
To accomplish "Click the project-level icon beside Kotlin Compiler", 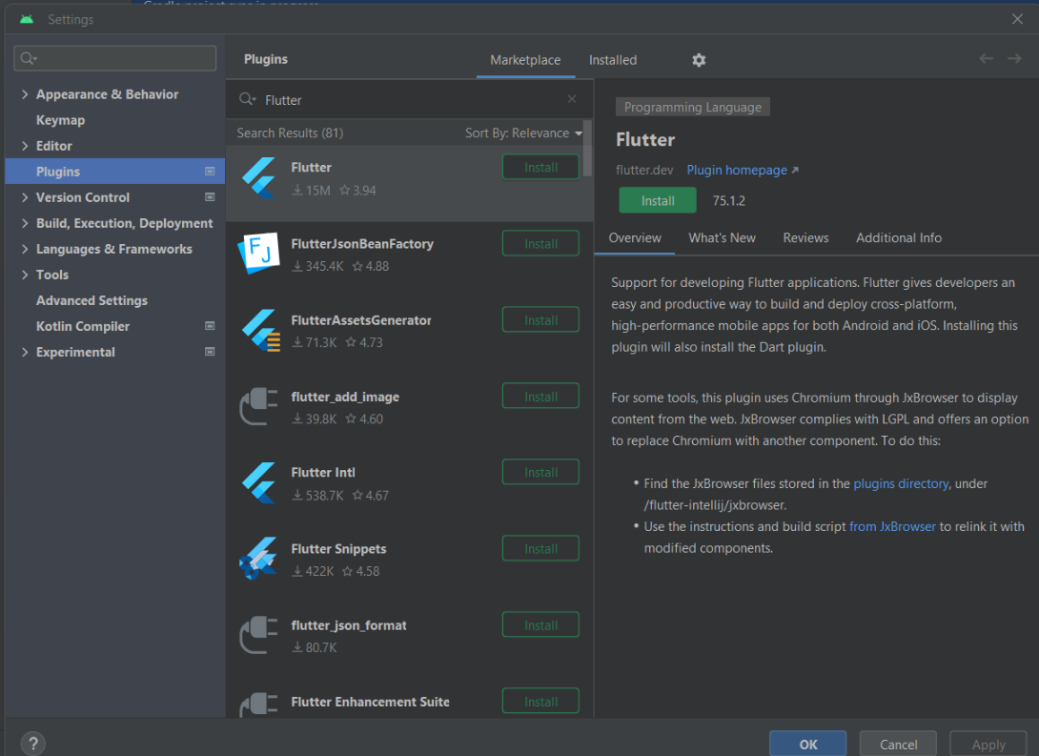I will [x=210, y=326].
